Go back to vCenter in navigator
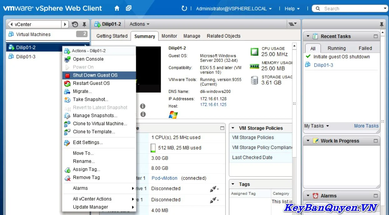 [x=34, y=24]
